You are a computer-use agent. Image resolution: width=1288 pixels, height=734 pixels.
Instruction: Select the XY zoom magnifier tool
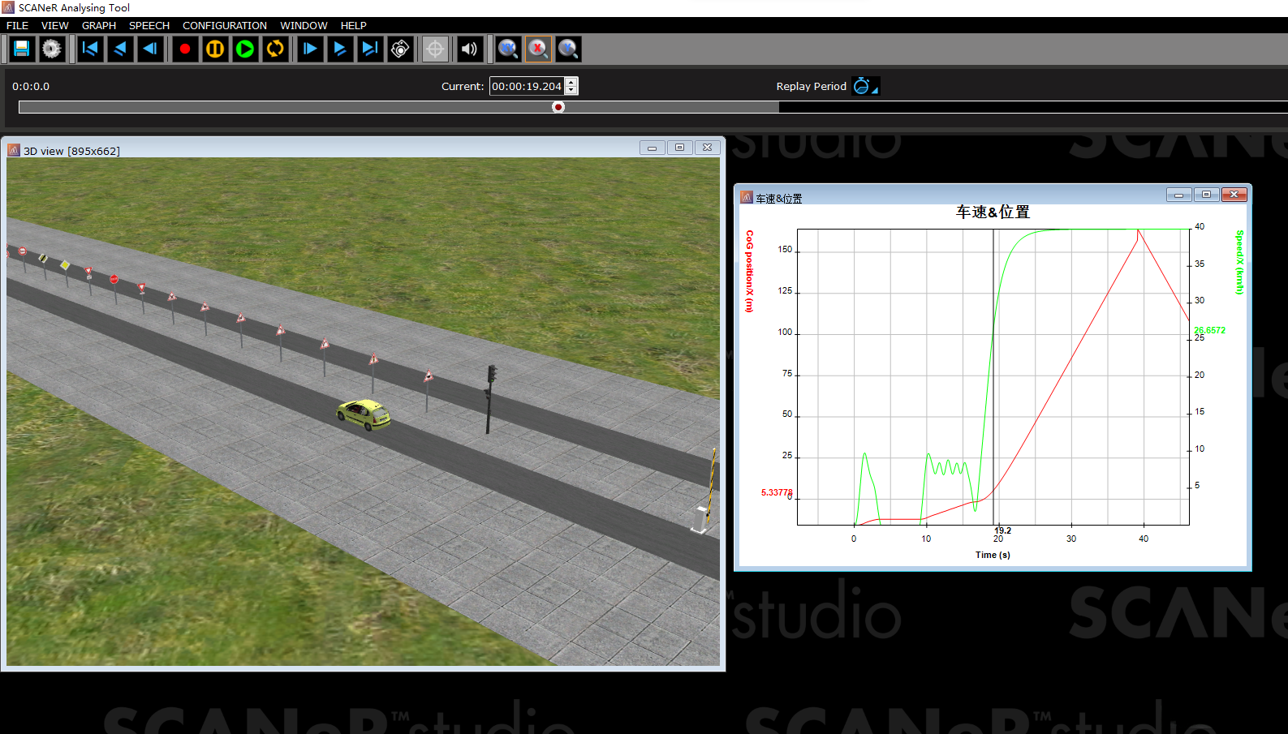508,49
